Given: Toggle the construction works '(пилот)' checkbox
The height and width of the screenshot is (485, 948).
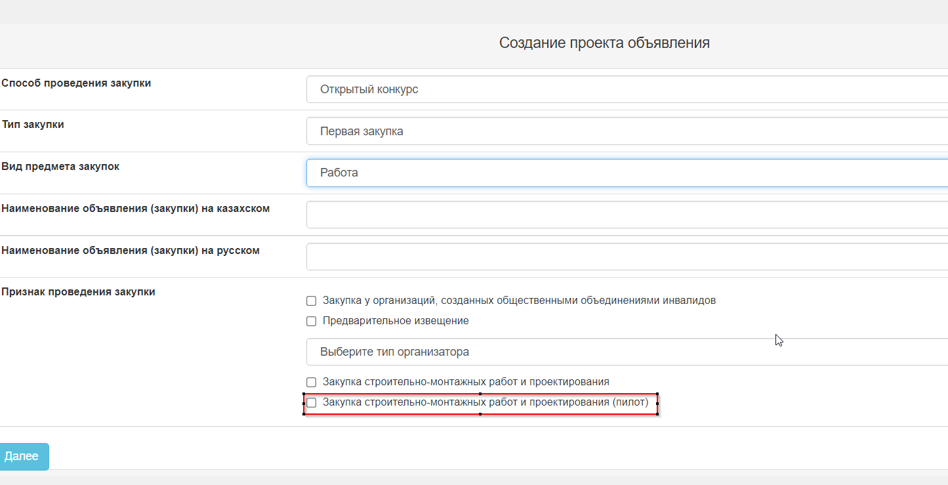Looking at the screenshot, I should pyautogui.click(x=312, y=402).
